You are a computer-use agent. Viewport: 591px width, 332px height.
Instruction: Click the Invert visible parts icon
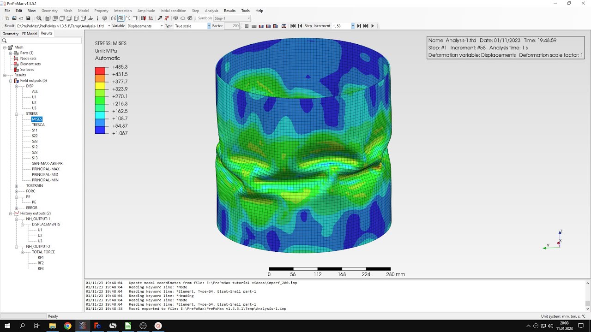tap(190, 18)
